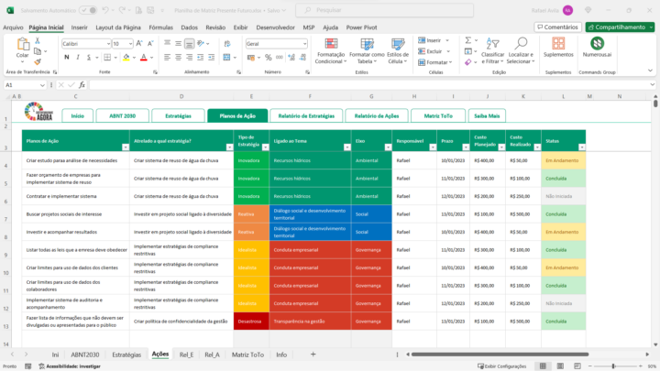Click the font color A swatch
This screenshot has height=371, width=660.
(144, 58)
